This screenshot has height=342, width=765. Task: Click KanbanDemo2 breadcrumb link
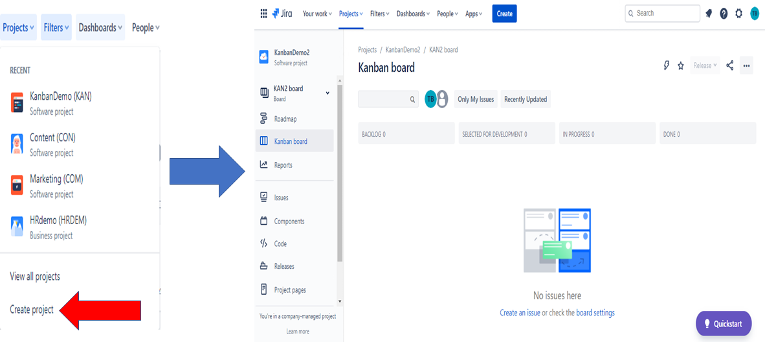click(x=403, y=50)
